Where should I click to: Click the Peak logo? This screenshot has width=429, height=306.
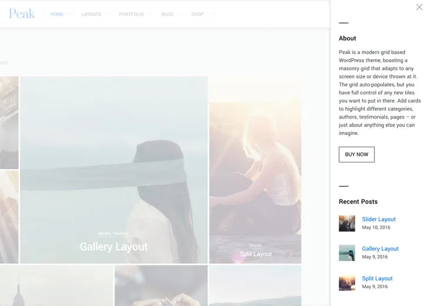point(22,13)
